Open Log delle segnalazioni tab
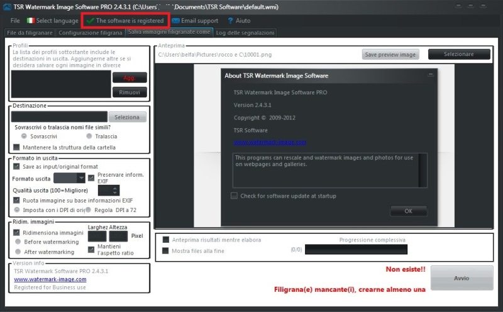The image size is (503, 312). click(245, 33)
